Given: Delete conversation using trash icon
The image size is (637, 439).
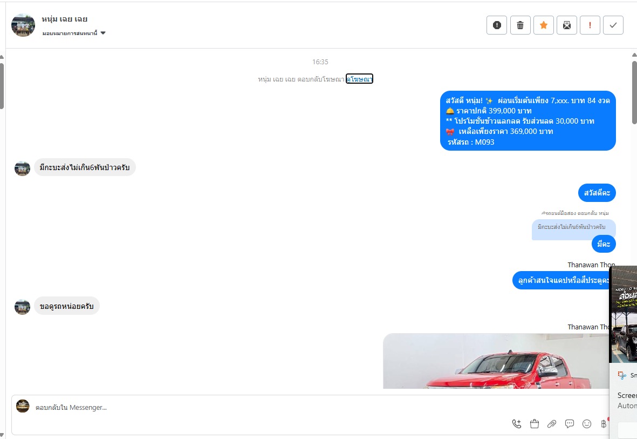Looking at the screenshot, I should (x=520, y=25).
